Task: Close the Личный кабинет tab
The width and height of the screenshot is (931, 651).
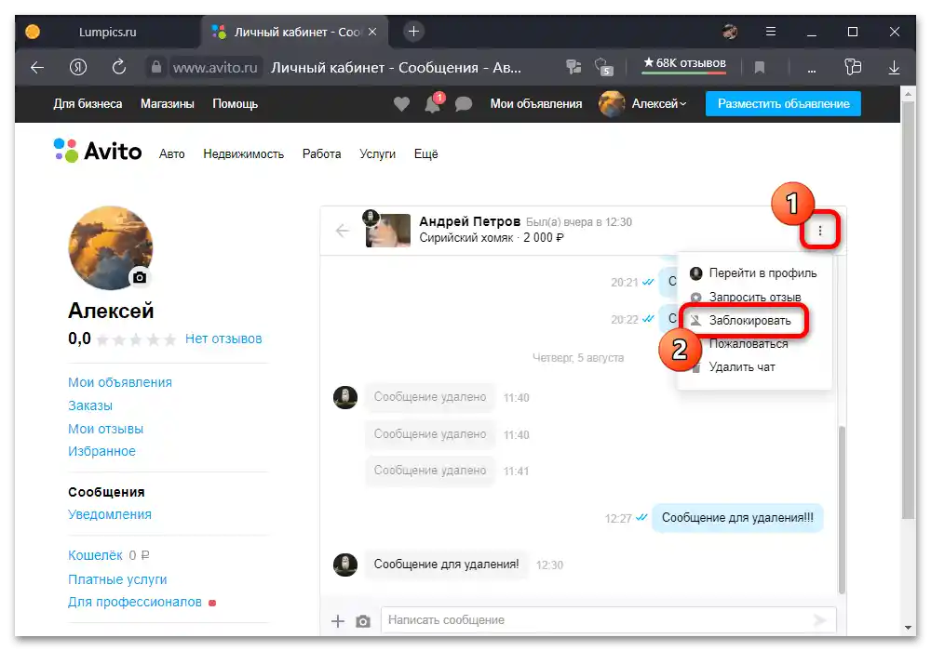Action: (372, 32)
